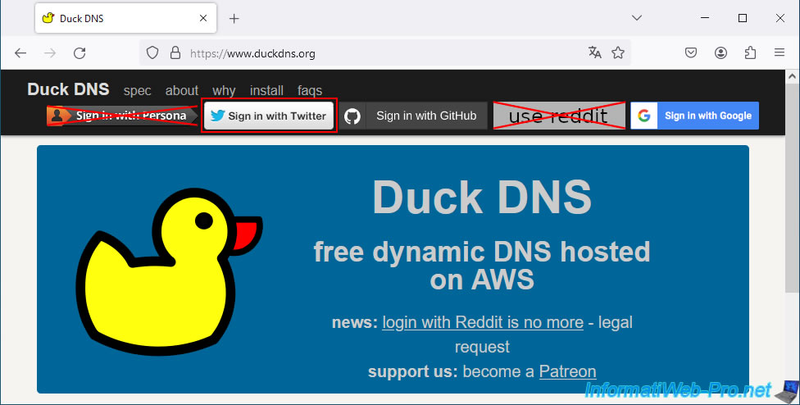Expand the list all tabs chevron
This screenshot has height=405, width=800.
tap(637, 18)
